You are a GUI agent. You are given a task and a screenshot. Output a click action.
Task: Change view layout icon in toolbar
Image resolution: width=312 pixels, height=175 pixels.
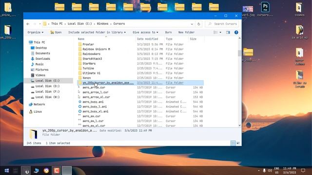(x=215, y=33)
